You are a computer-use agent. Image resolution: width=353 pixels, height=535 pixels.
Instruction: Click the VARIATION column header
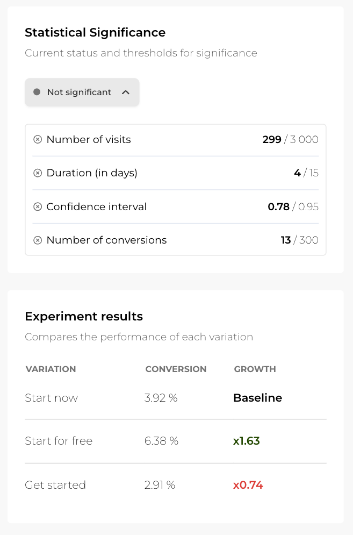click(x=51, y=369)
